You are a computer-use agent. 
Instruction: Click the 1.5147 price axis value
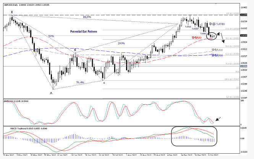pyautogui.click(x=244, y=98)
